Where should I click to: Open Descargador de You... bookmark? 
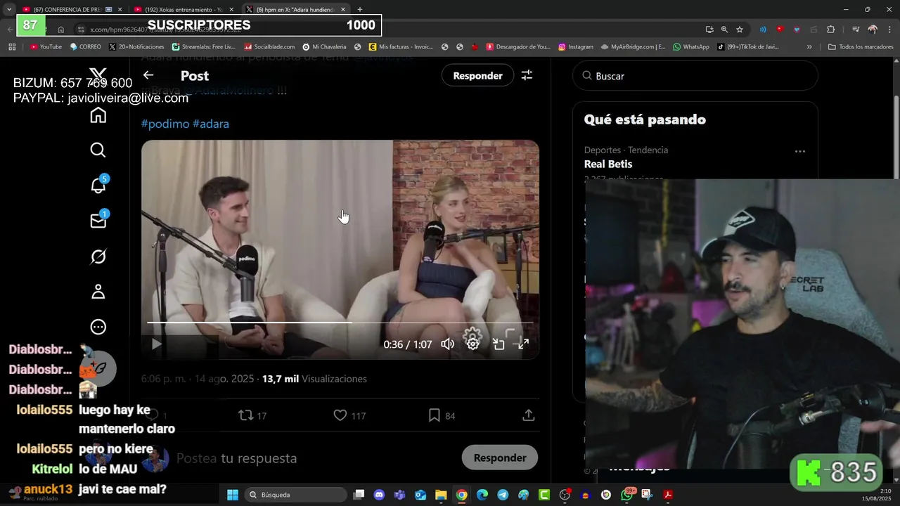point(518,46)
